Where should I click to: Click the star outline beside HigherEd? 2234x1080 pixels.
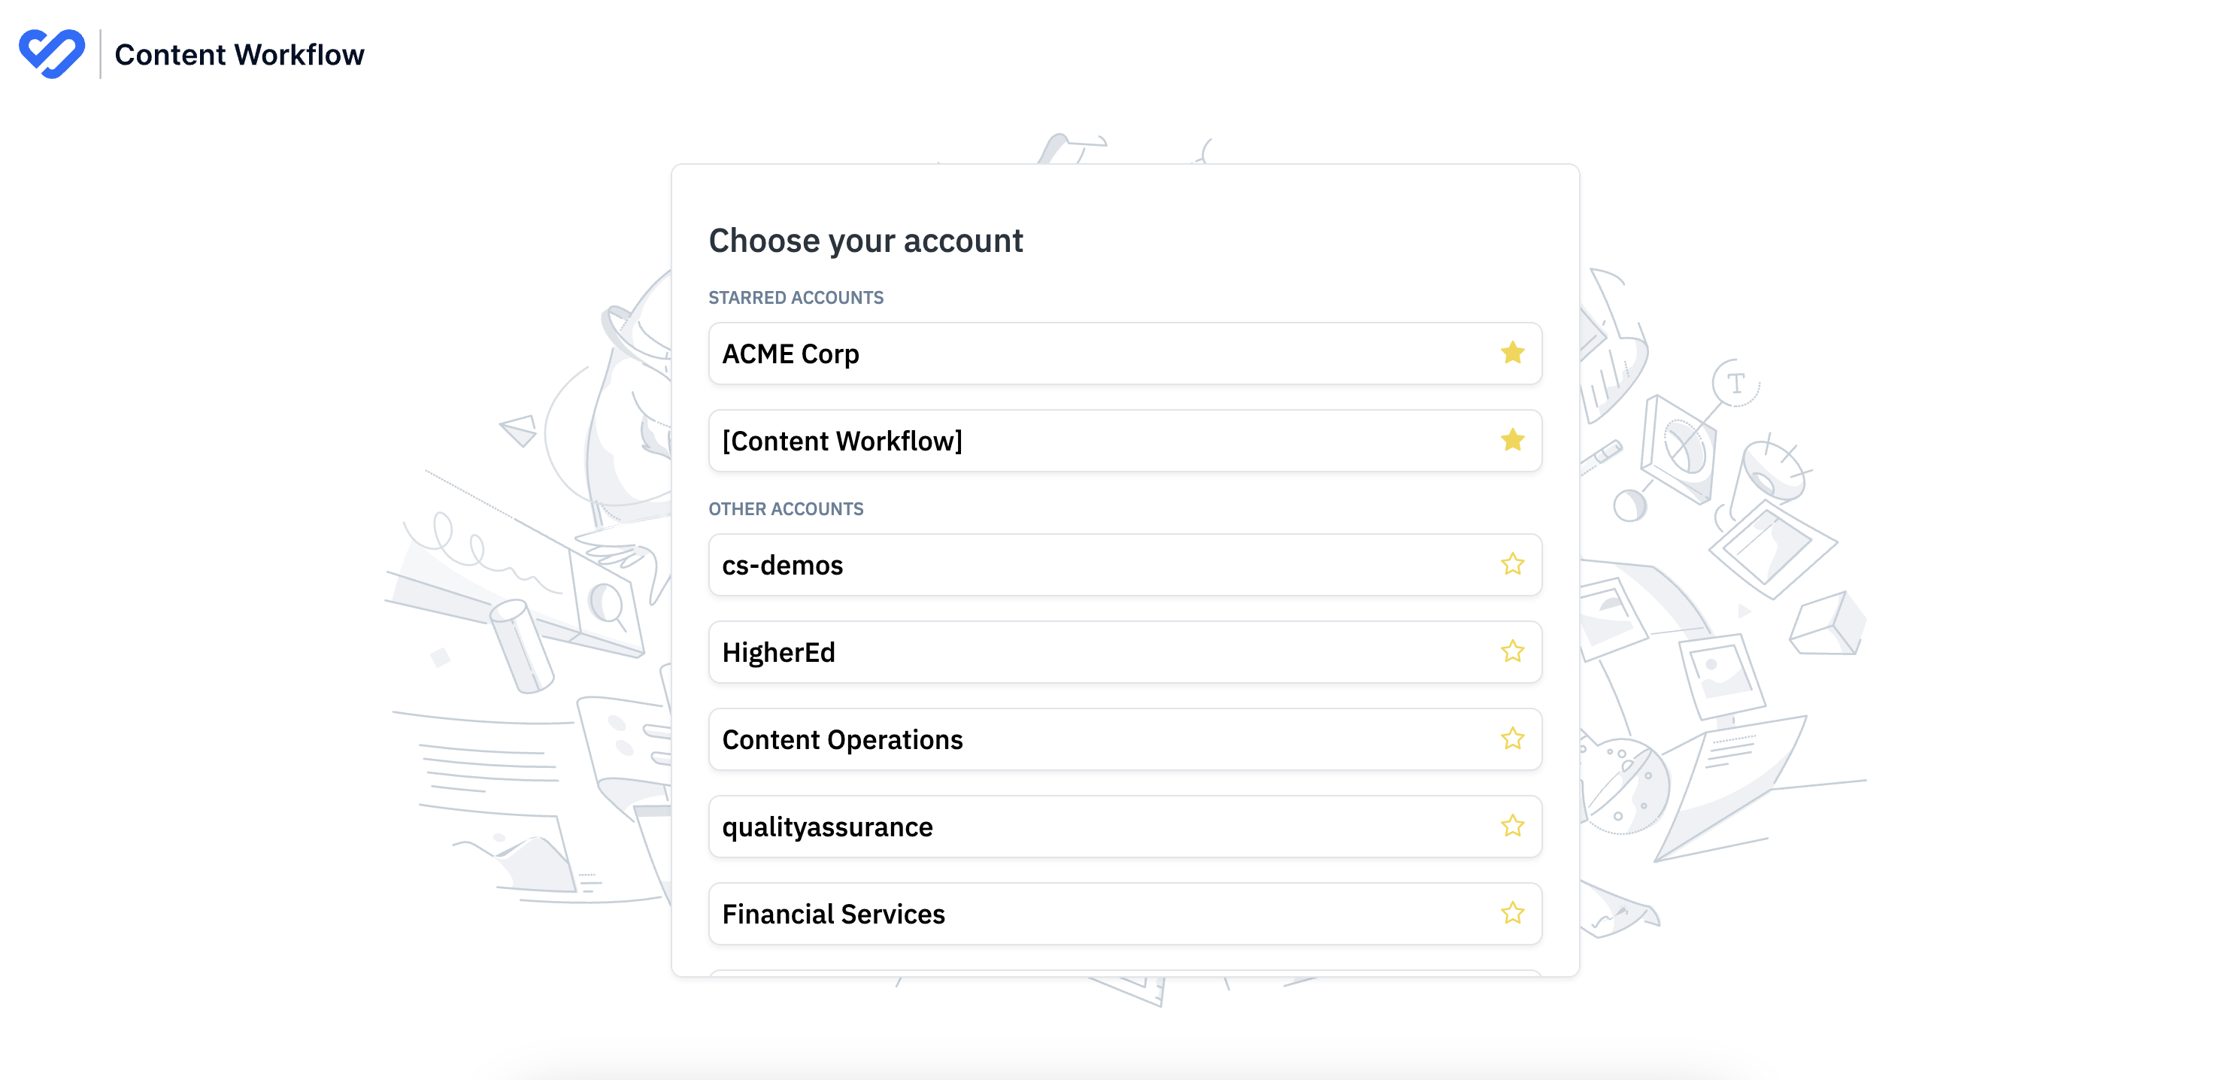(1511, 652)
